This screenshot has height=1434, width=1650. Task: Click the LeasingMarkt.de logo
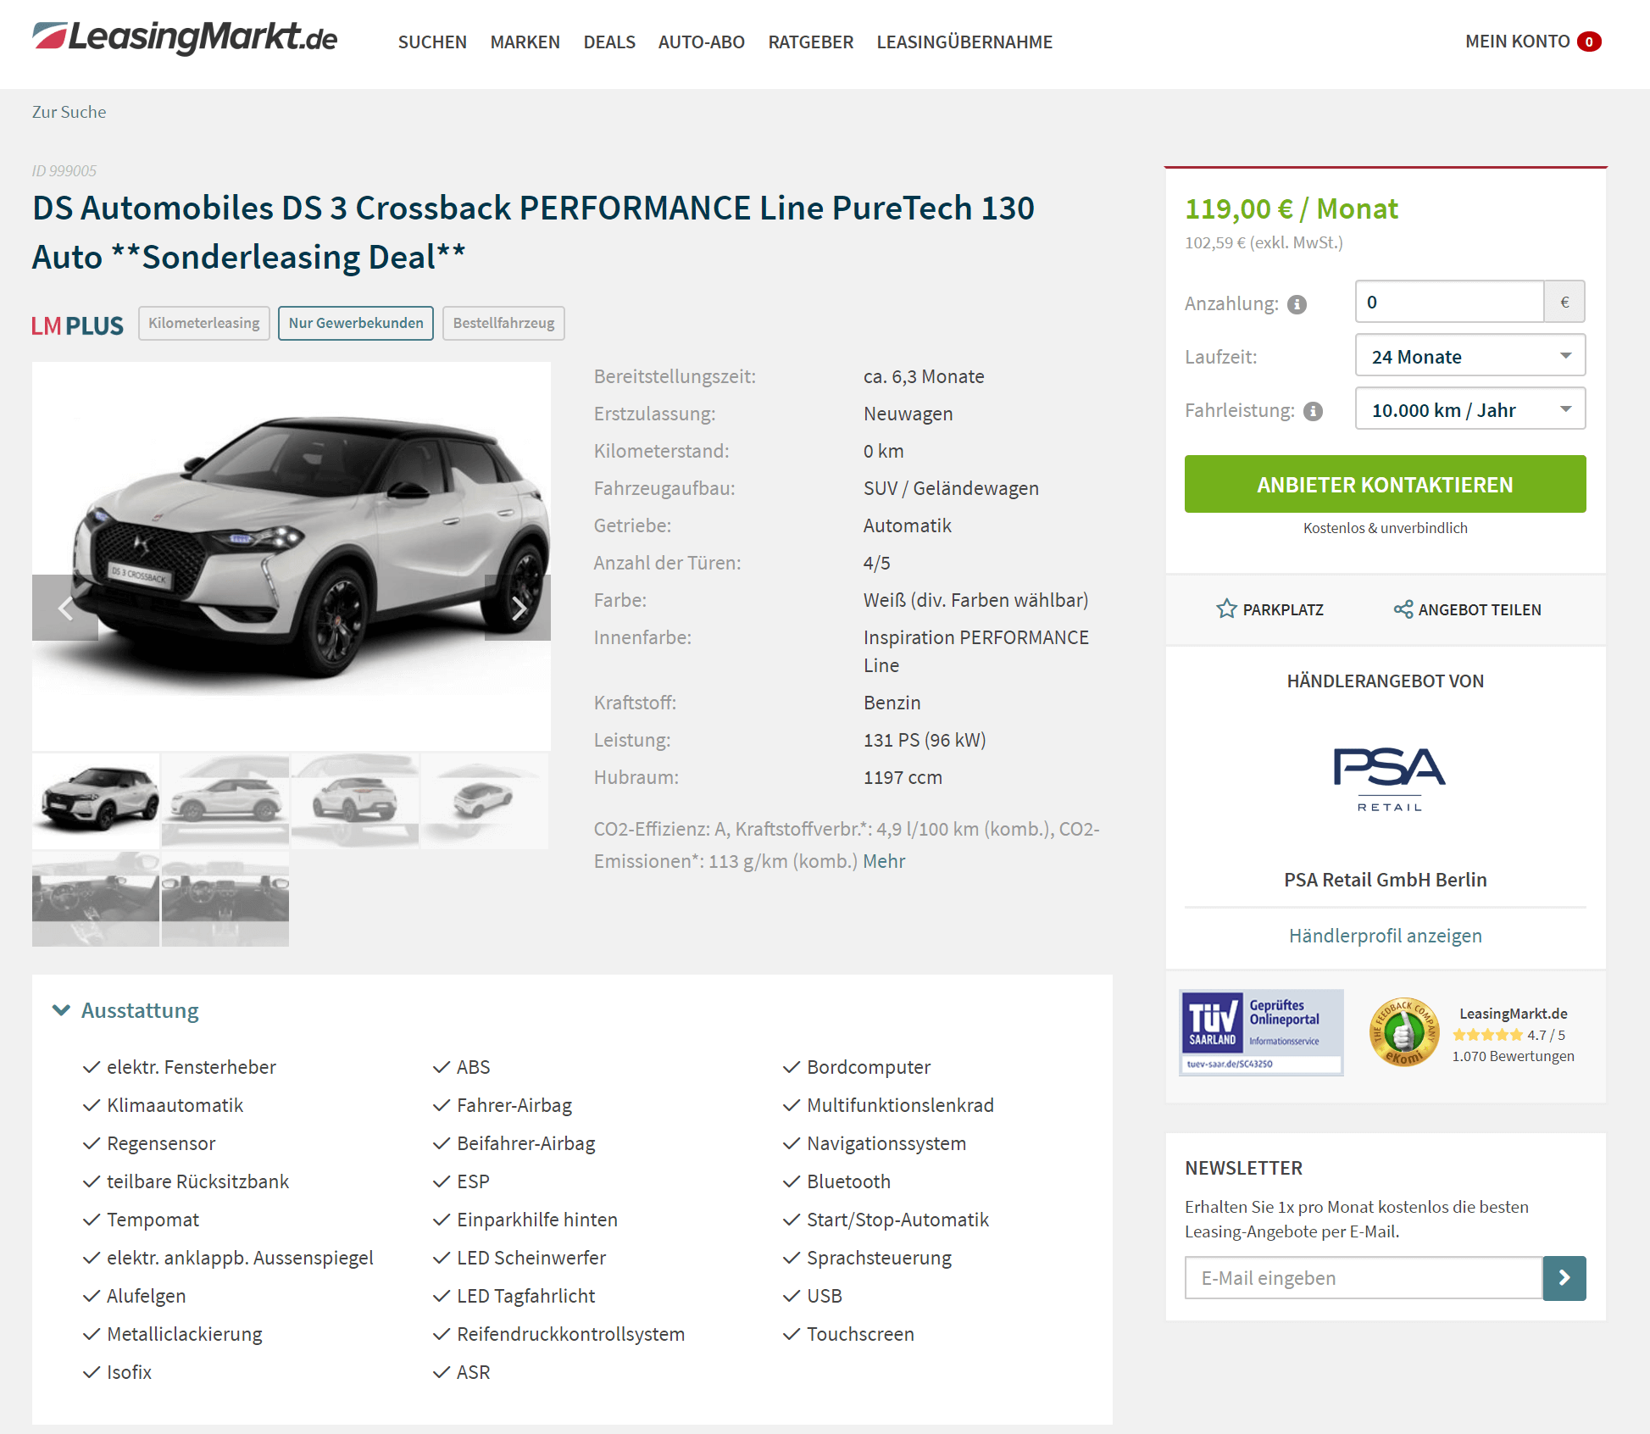pos(185,38)
